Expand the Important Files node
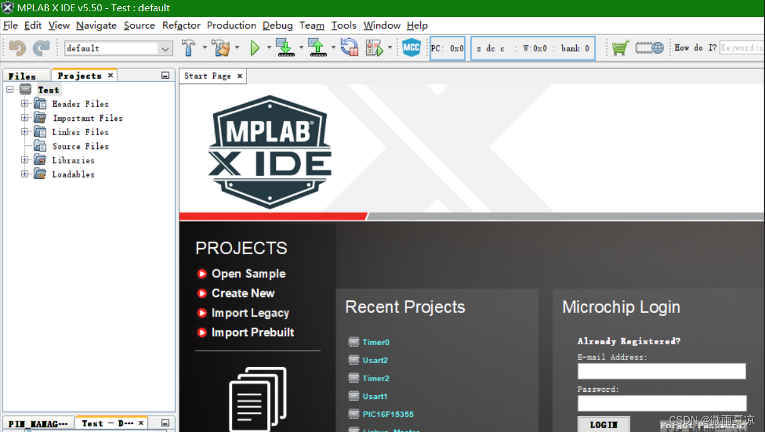 tap(24, 118)
